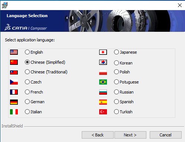Cancel the installation
The width and height of the screenshot is (185, 142).
[x=166, y=135]
